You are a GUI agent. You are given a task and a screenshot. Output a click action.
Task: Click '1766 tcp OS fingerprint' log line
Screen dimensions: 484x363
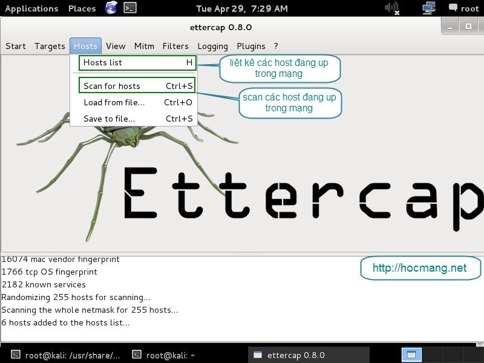49,272
